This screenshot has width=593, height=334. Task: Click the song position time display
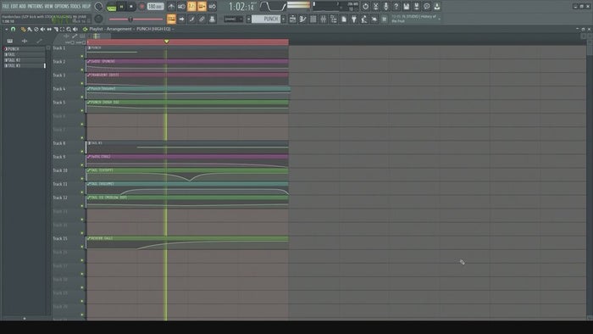point(242,7)
